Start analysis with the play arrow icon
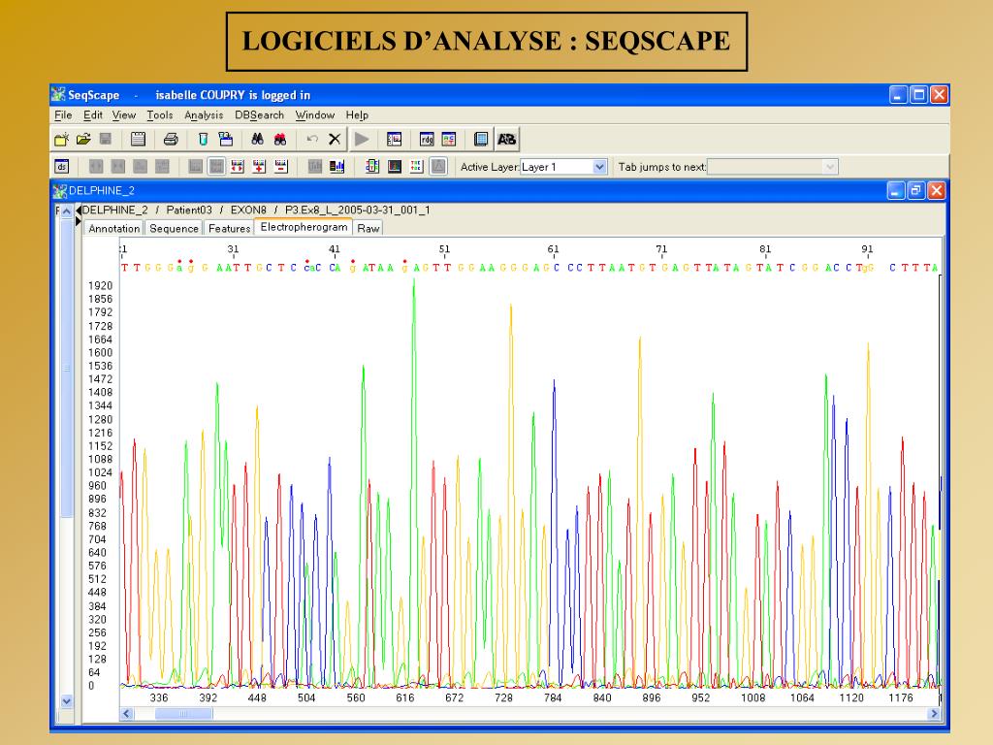The width and height of the screenshot is (993, 745). 362,140
